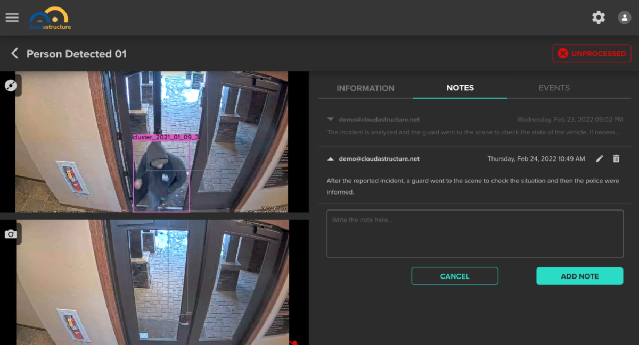
Task: Click CANCEL to discard the note
Action: [454, 276]
